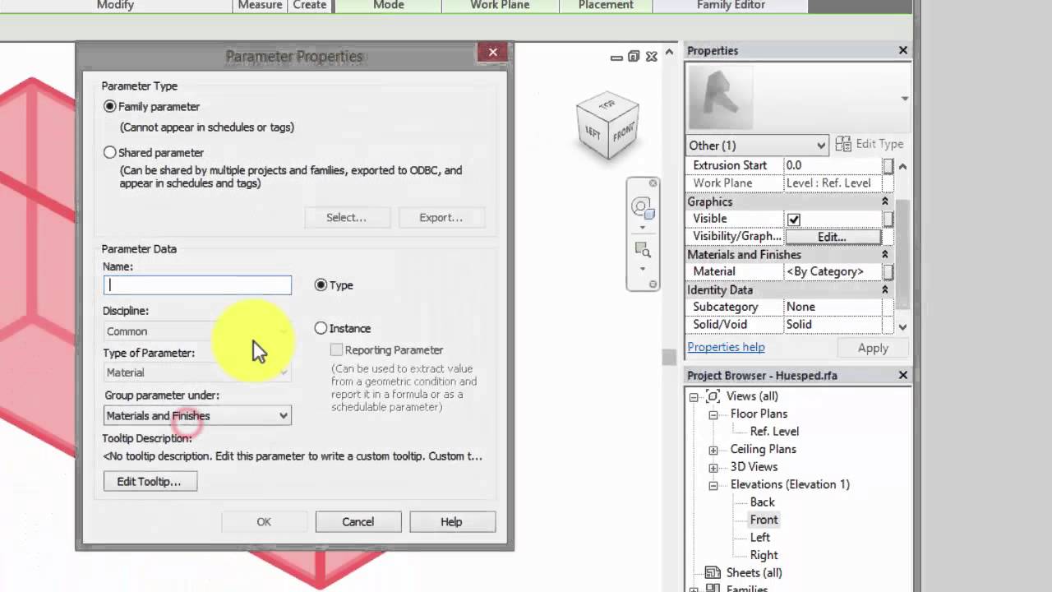Viewport: 1052px width, 592px height.
Task: Open SteeringWheels dropdown arrow
Action: pyautogui.click(x=643, y=226)
